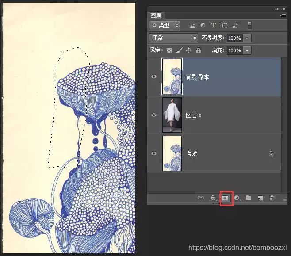Create a new group folder icon
The height and width of the screenshot is (256, 291).
click(249, 198)
